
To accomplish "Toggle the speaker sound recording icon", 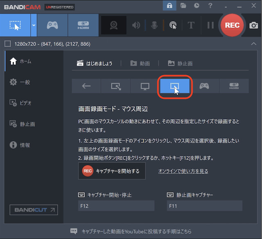I will pyautogui.click(x=136, y=25).
